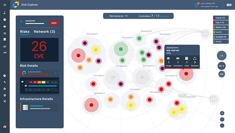The height and width of the screenshot is (133, 235).
Task: Toggle the High (115) legend filter
Action: point(221,22)
